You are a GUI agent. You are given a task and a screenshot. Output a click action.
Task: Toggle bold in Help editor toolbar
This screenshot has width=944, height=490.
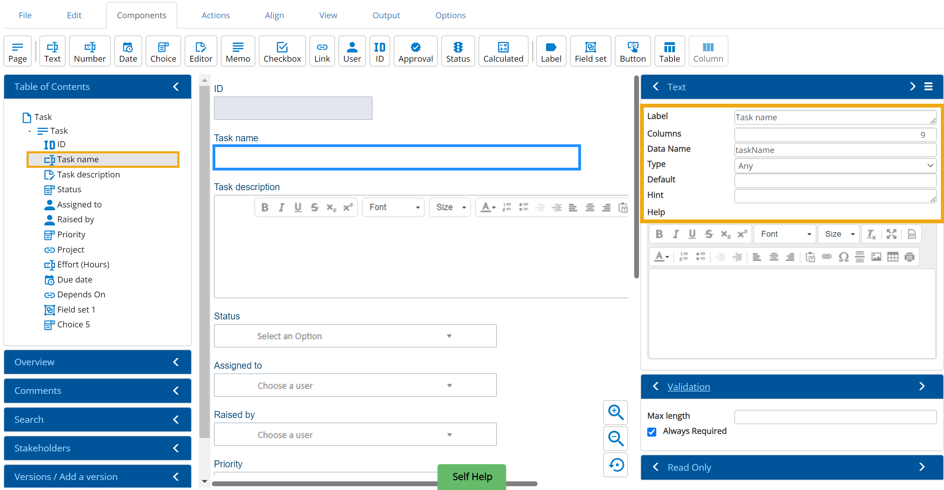(659, 234)
